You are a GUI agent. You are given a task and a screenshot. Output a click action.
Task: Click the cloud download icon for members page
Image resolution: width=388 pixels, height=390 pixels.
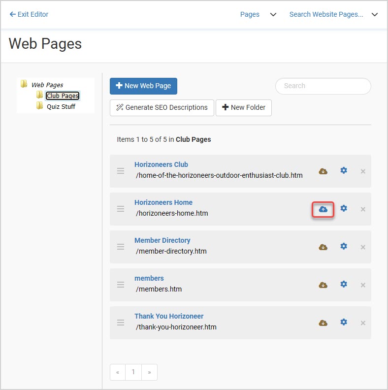[x=323, y=285]
